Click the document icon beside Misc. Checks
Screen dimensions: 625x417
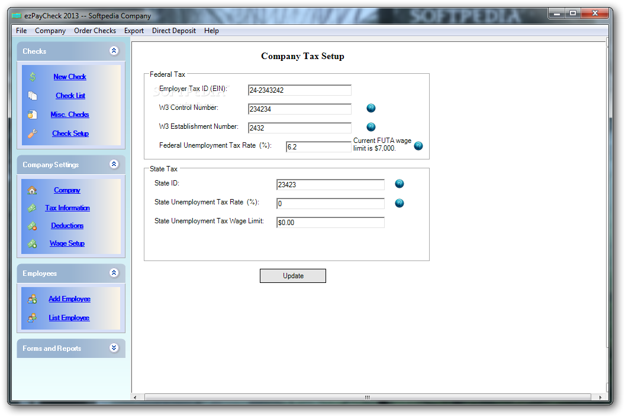click(x=33, y=115)
